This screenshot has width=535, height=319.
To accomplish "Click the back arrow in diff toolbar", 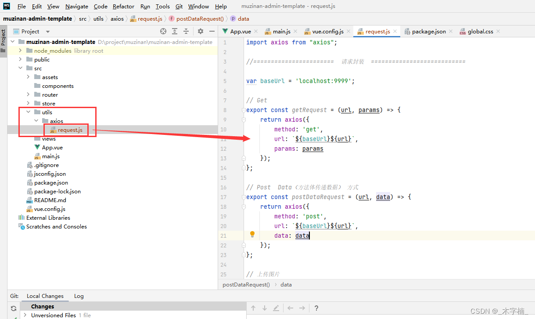I will pyautogui.click(x=290, y=308).
